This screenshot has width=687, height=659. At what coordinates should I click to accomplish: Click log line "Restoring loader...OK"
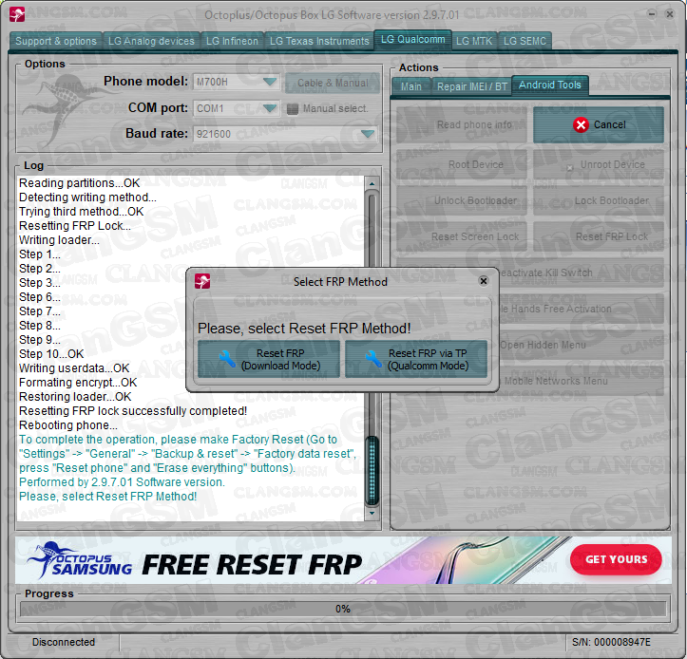point(75,397)
